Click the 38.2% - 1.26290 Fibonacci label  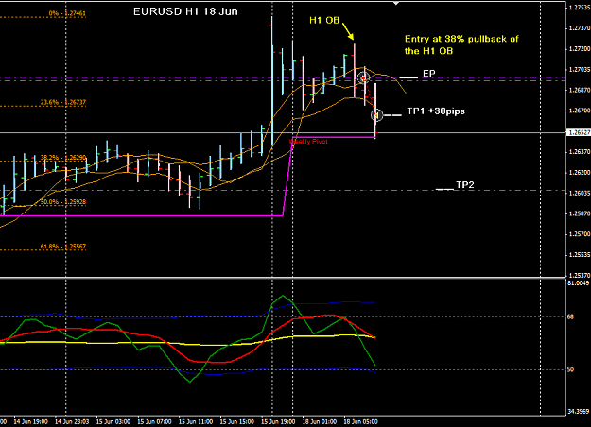63,158
